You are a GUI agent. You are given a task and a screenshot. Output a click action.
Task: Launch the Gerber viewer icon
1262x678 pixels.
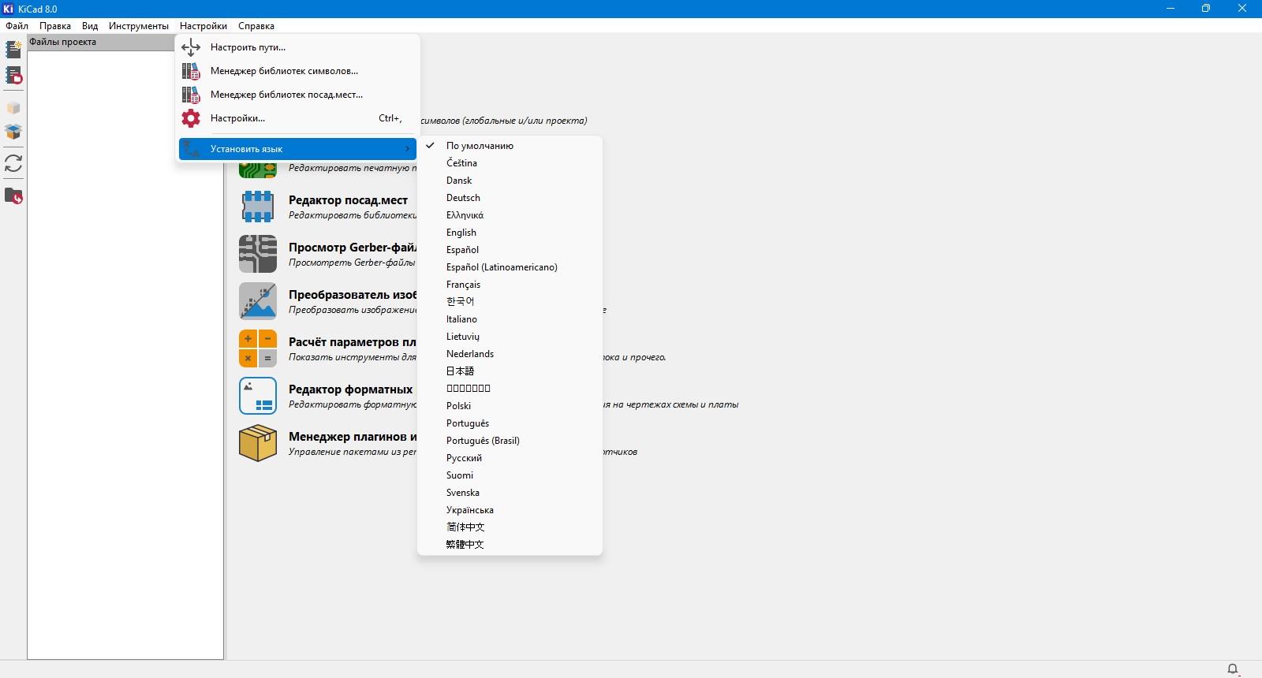point(258,254)
